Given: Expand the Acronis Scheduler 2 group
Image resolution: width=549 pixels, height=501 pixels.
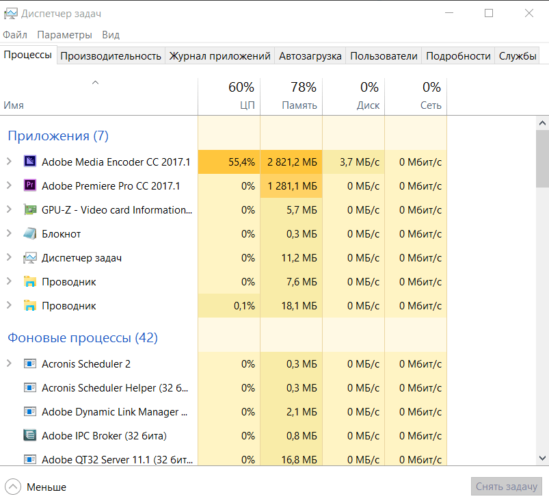Looking at the screenshot, I should (9, 363).
